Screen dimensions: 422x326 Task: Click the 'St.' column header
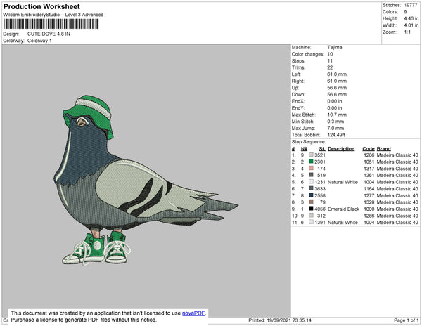tap(322, 149)
